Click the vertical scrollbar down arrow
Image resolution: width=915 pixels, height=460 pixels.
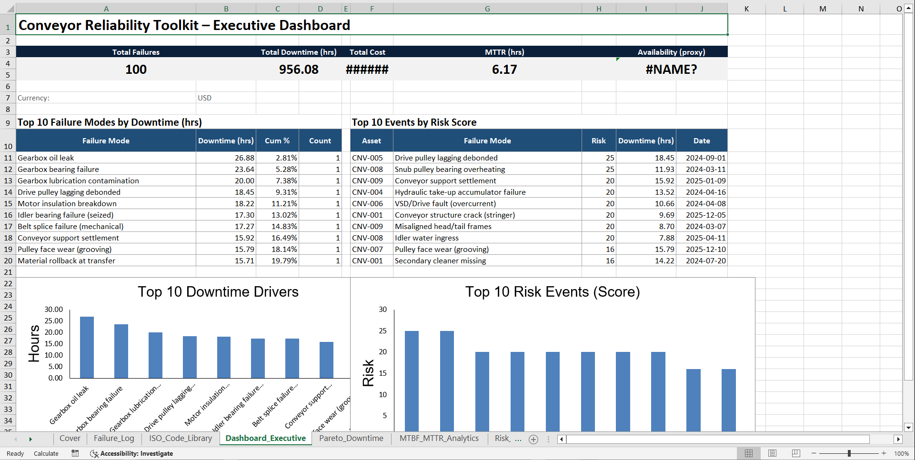tap(908, 428)
